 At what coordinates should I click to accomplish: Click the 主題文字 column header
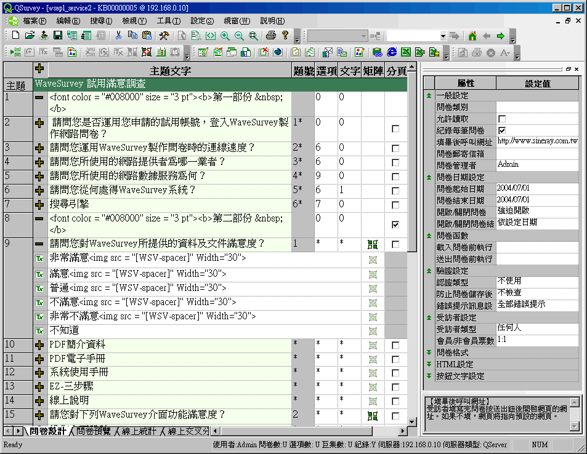170,71
